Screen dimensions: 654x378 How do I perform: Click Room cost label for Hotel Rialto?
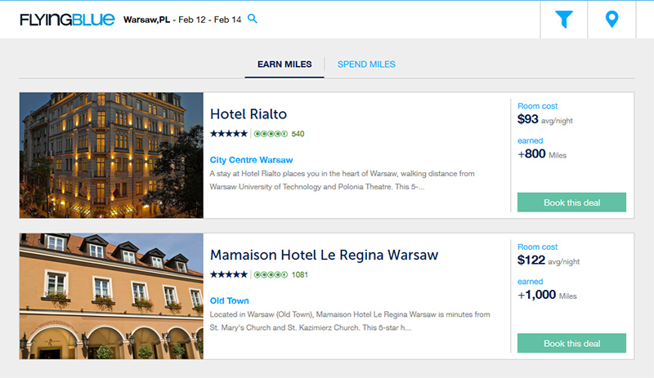point(537,106)
